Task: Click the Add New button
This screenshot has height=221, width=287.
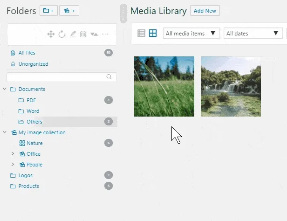Action: [x=205, y=11]
